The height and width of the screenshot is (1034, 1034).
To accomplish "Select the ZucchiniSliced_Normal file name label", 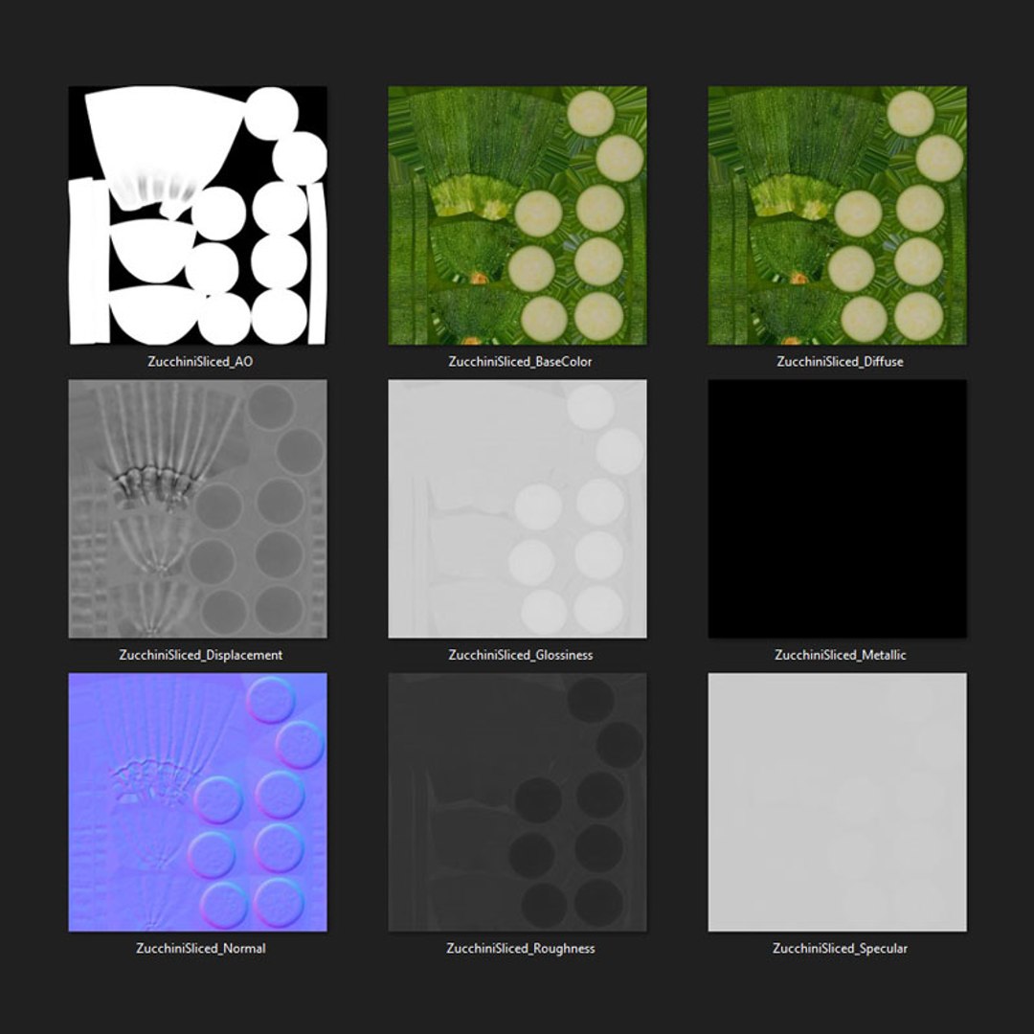I will pos(200,948).
